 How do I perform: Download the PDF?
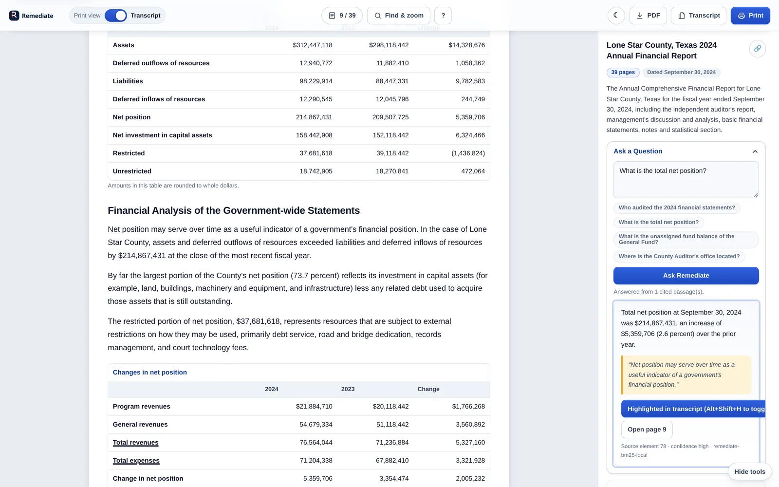click(x=648, y=16)
